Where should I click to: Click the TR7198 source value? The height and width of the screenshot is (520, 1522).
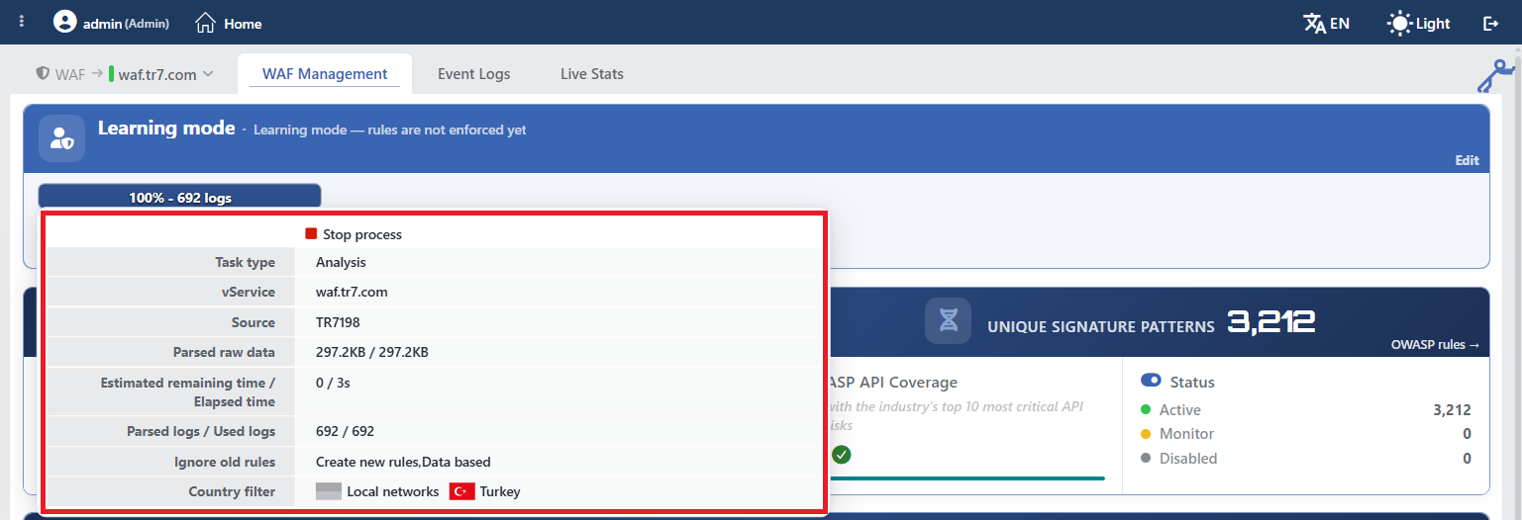click(339, 322)
